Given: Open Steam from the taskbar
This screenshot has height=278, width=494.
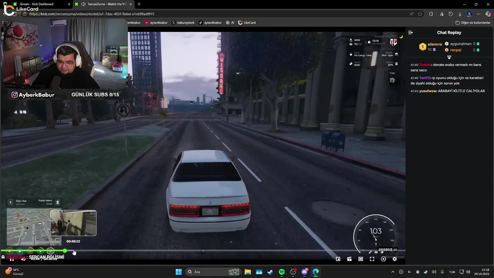Looking at the screenshot, I should coord(270,272).
